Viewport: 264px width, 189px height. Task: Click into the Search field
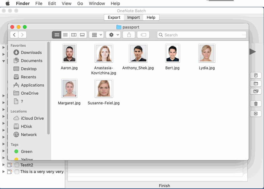202,35
